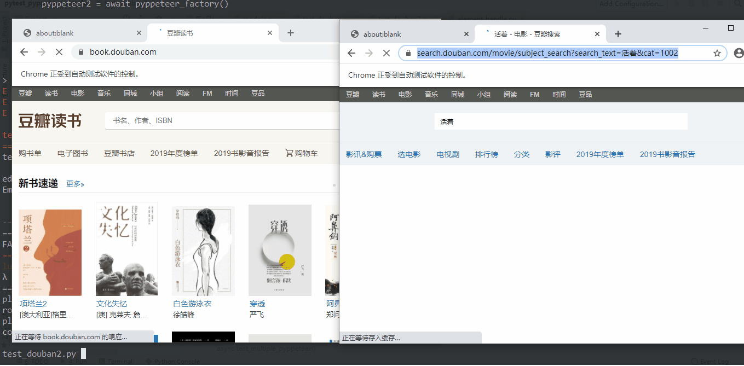
Task: Click 穿透 title link
Action: pos(257,304)
